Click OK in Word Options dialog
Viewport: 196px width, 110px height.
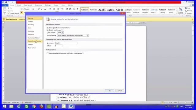(110, 91)
